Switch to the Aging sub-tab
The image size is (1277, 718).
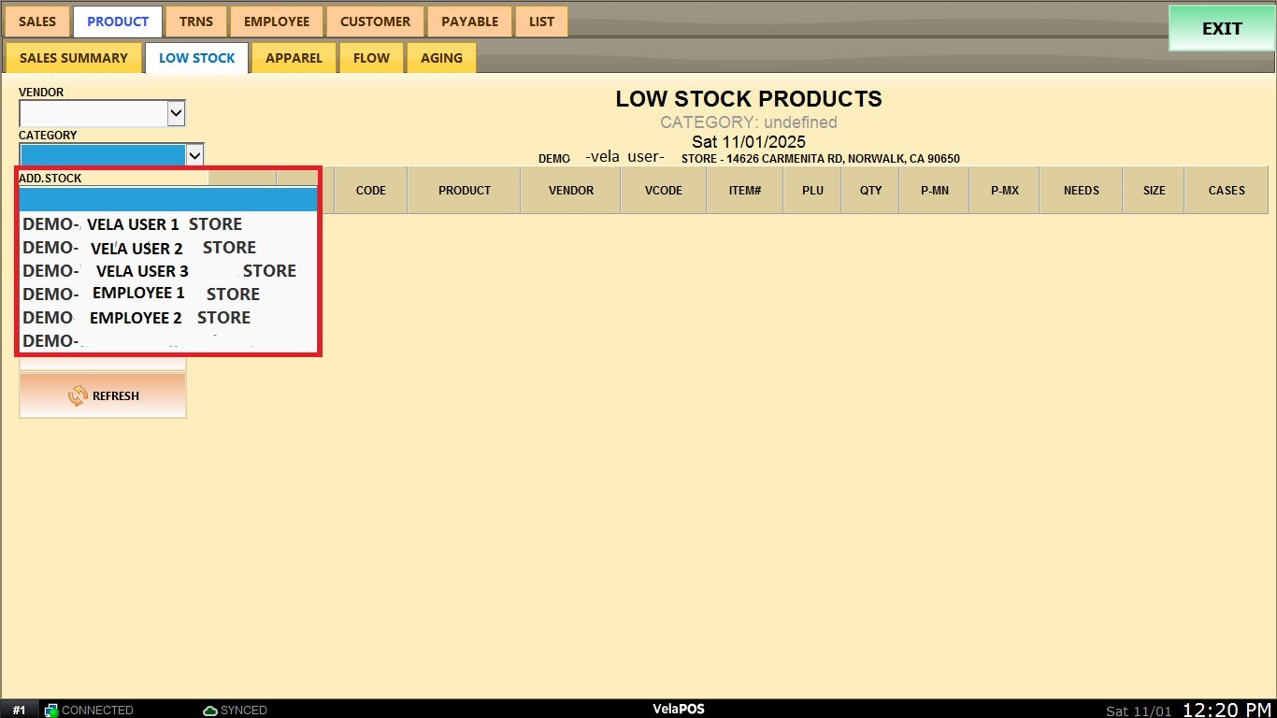click(441, 58)
